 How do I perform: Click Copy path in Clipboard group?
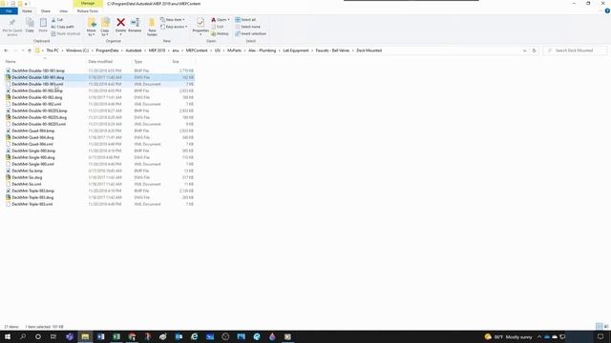point(62,27)
